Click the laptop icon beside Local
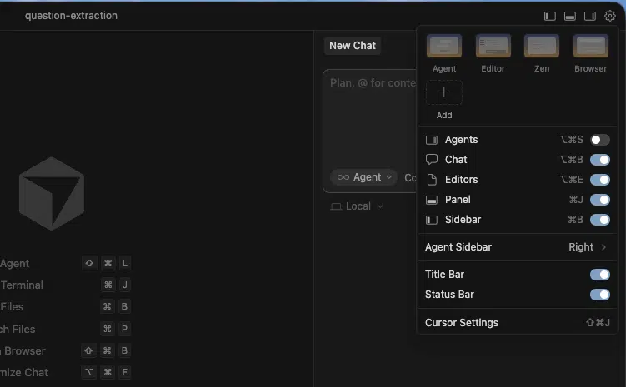Image resolution: width=626 pixels, height=387 pixels. pyautogui.click(x=336, y=206)
